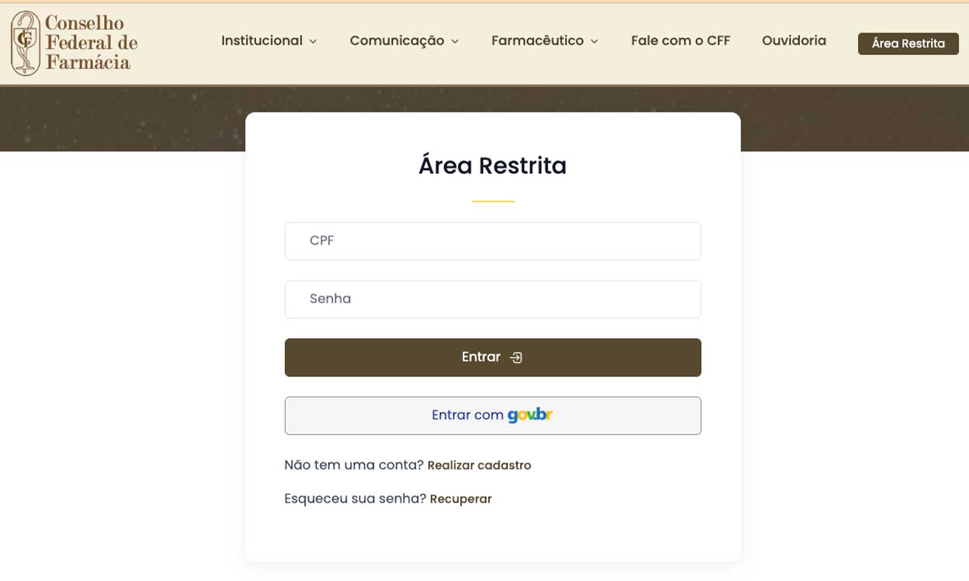Viewport: 969px width, 581px height.
Task: Follow the Realizar cadastro link
Action: pyautogui.click(x=479, y=465)
